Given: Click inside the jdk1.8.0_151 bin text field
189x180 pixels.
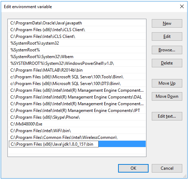Looking at the screenshot, I should coord(54,144).
